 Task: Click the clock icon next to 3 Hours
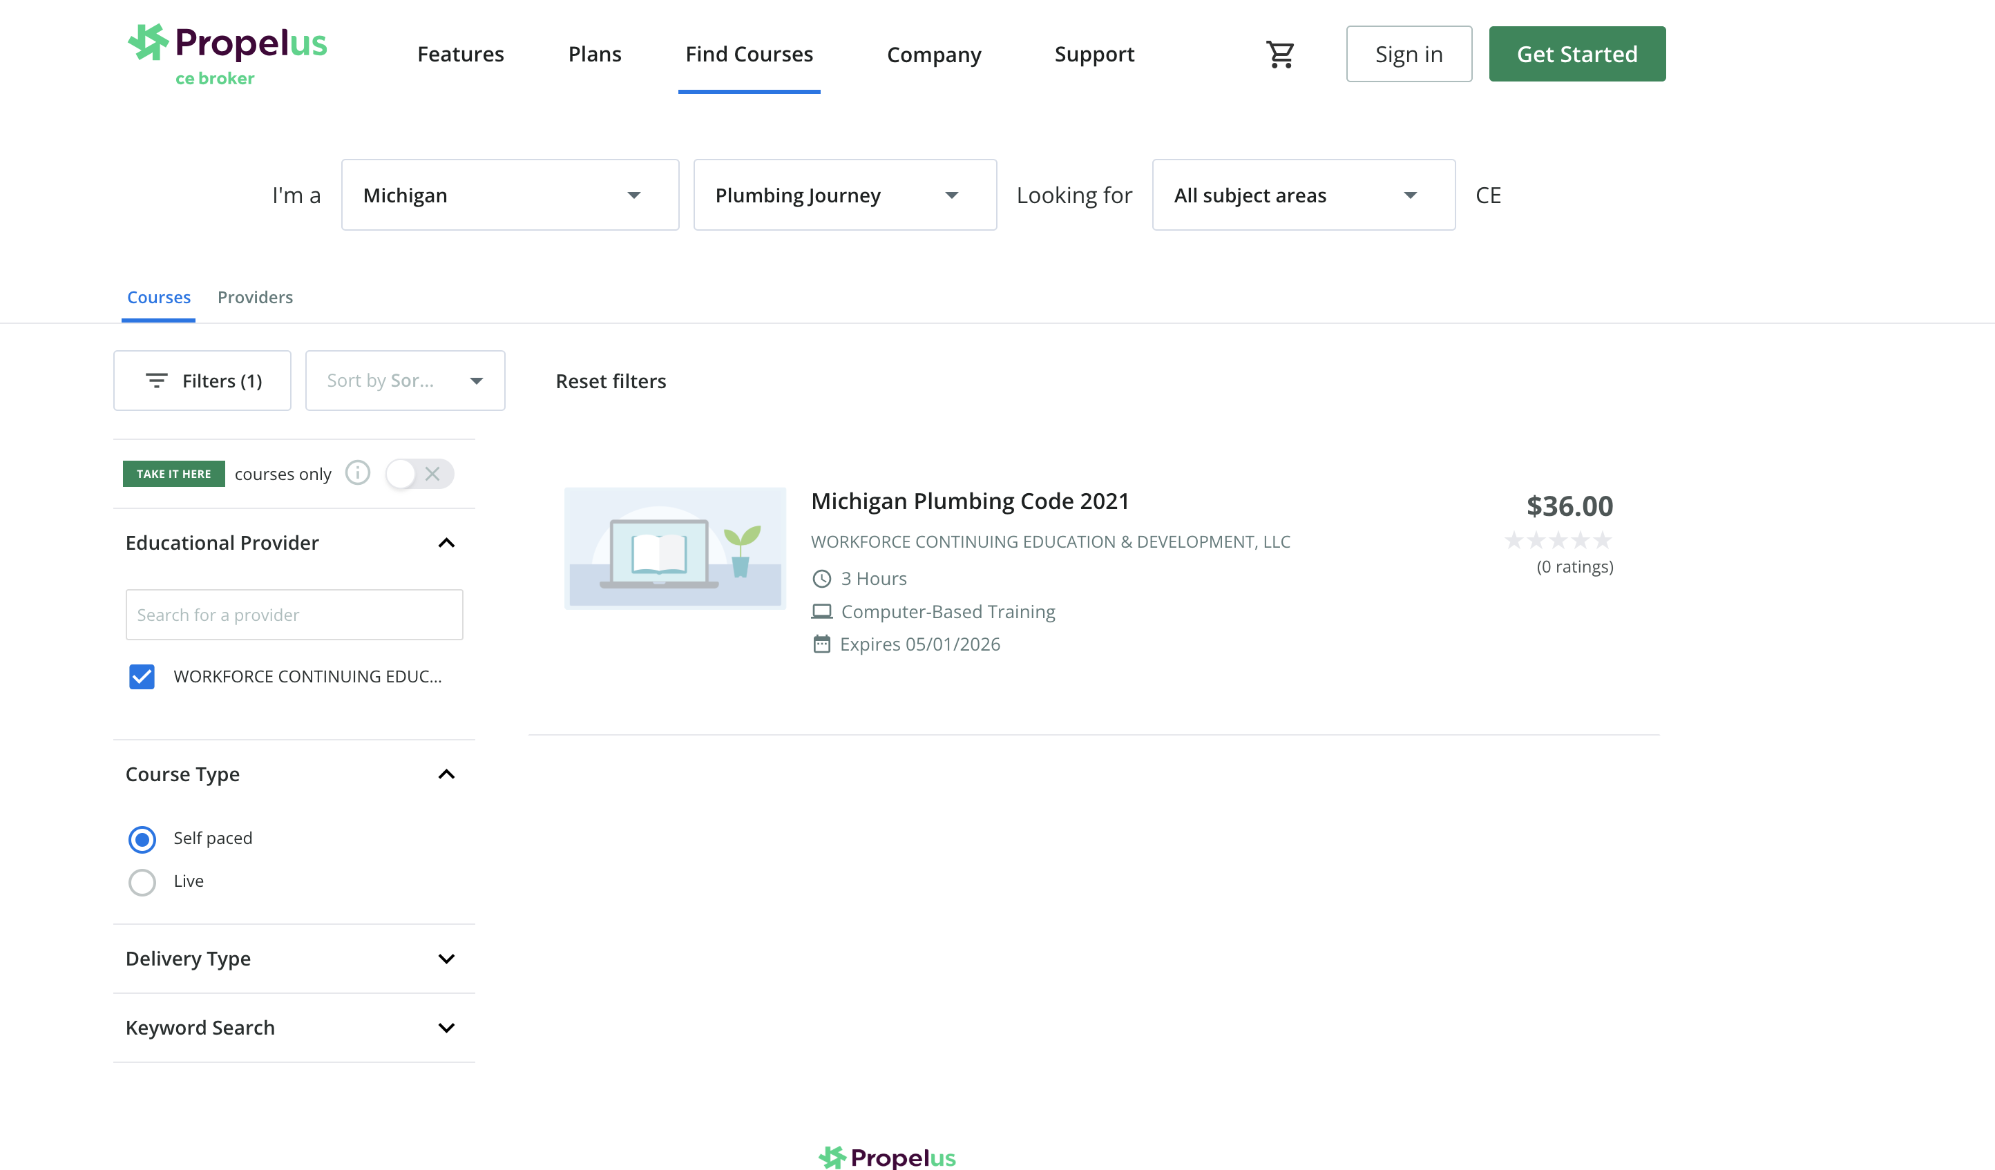click(x=822, y=579)
